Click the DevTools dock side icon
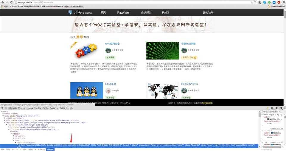Screen dimensions: 286x151 point(281,108)
